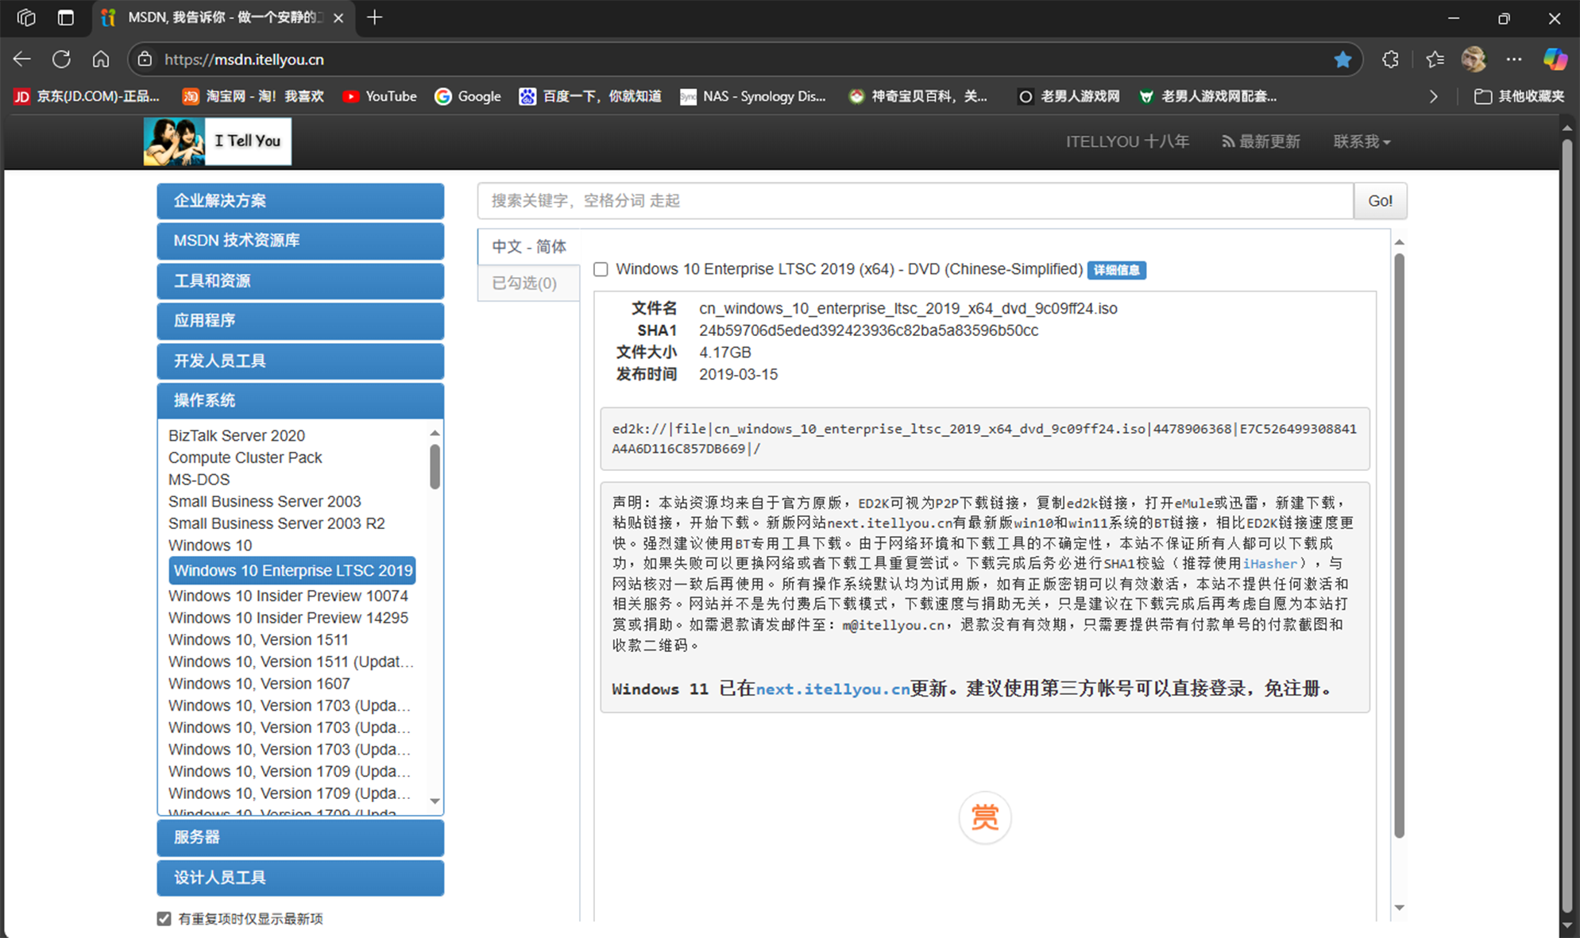Open 其他收藏夹 folder
Viewport: 1580px width, 938px height.
pyautogui.click(x=1520, y=96)
